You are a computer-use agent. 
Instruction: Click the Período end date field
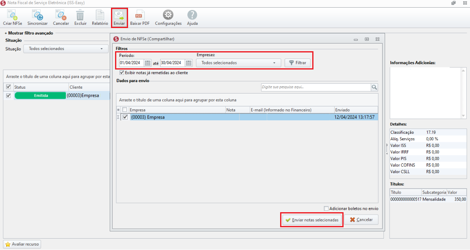tap(173, 63)
